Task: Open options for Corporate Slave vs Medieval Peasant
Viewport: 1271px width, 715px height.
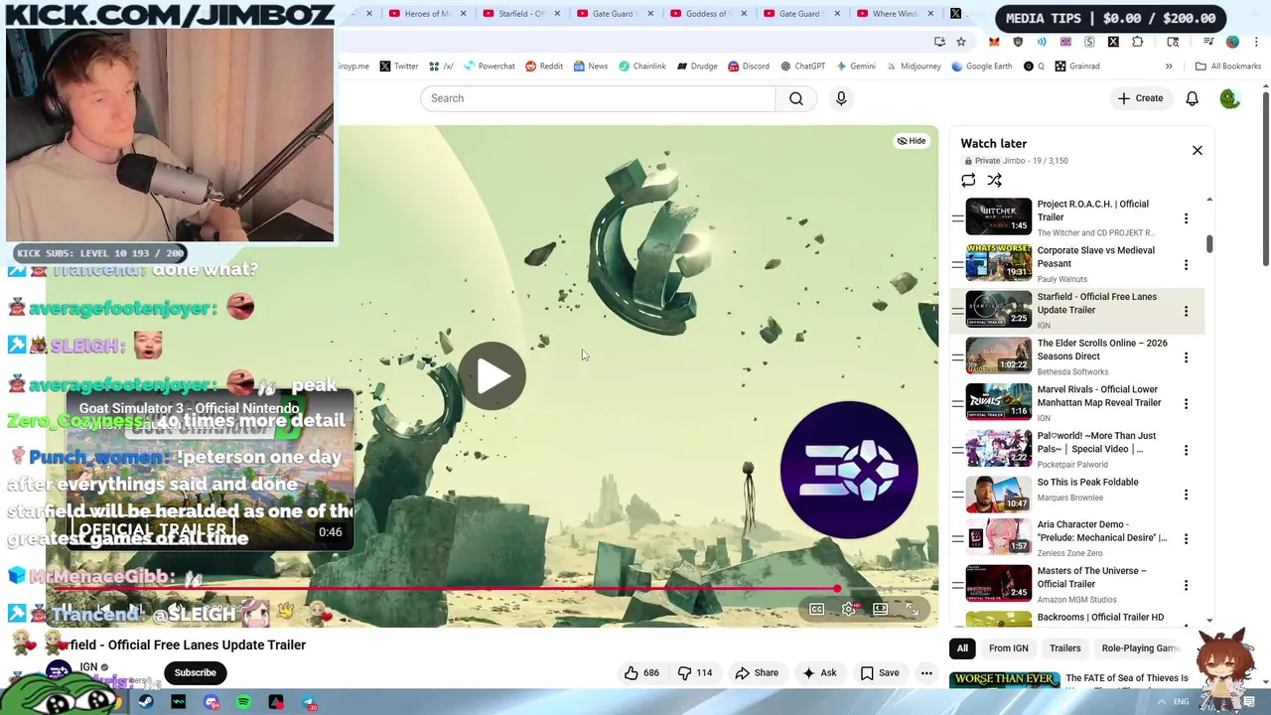Action: click(1186, 265)
